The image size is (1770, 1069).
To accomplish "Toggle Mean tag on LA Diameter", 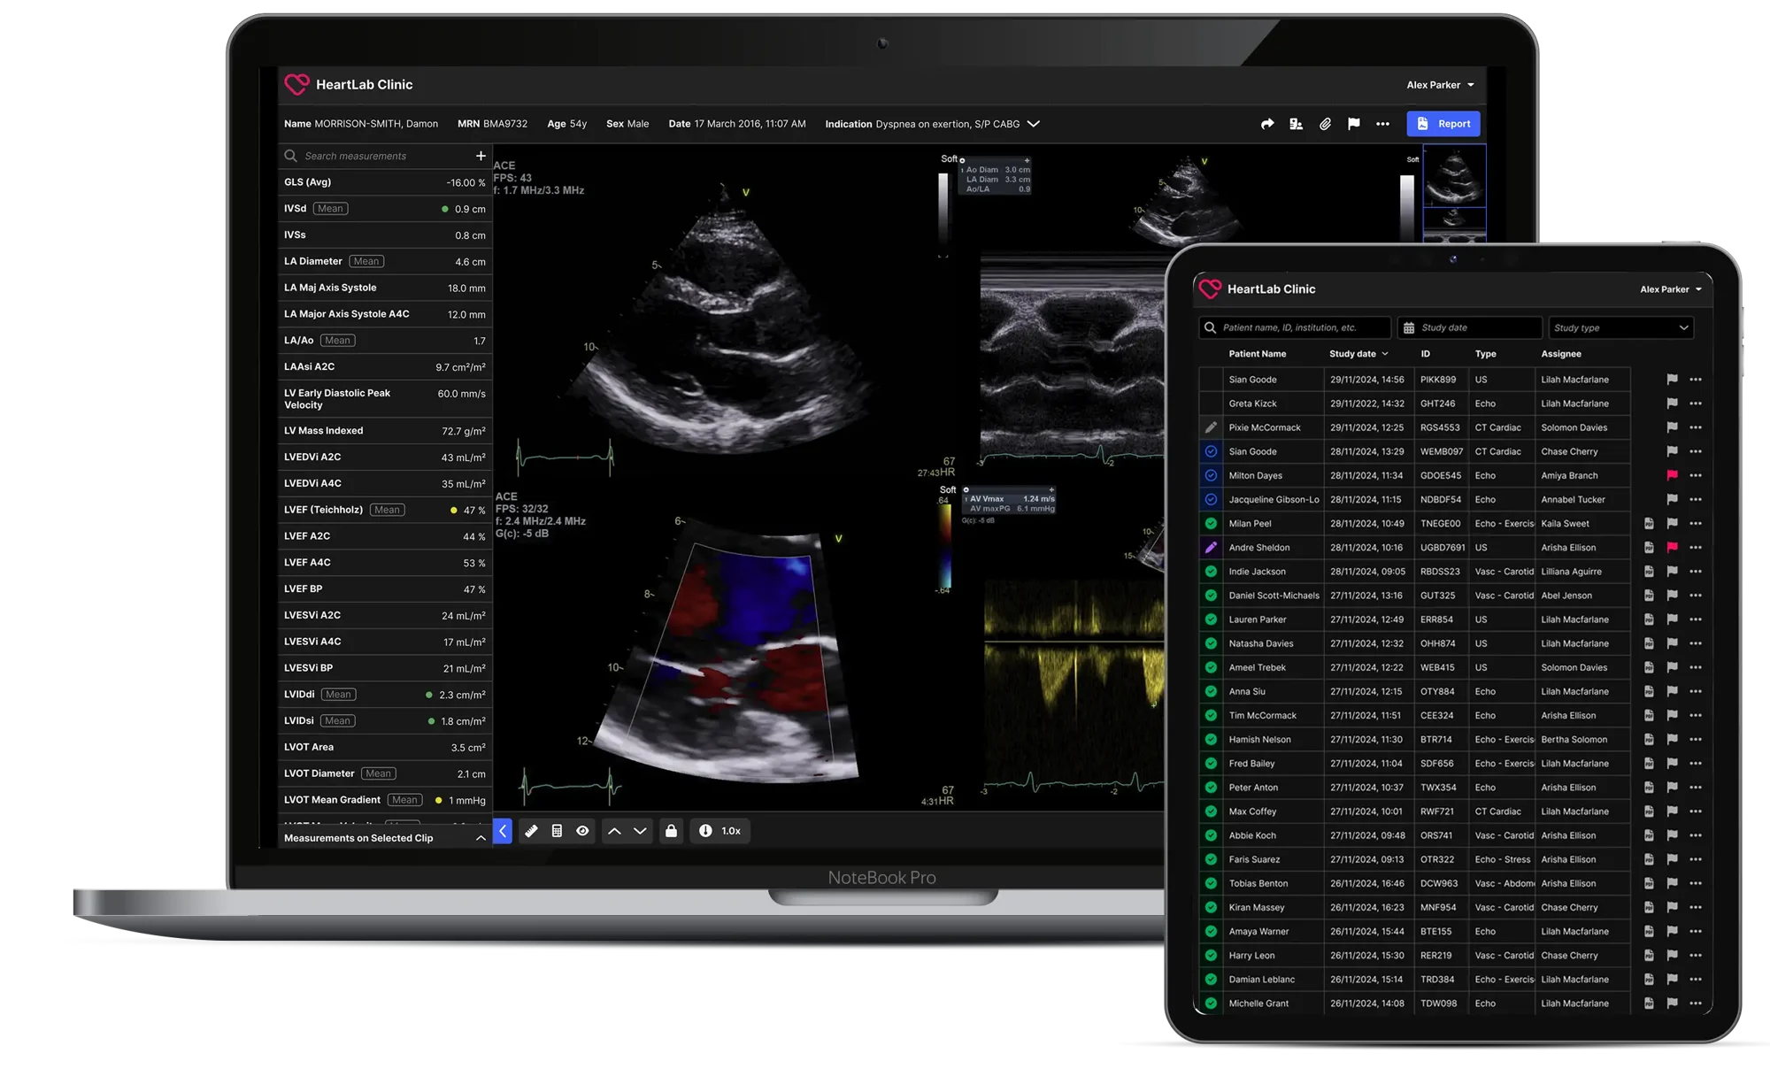I will click(366, 261).
